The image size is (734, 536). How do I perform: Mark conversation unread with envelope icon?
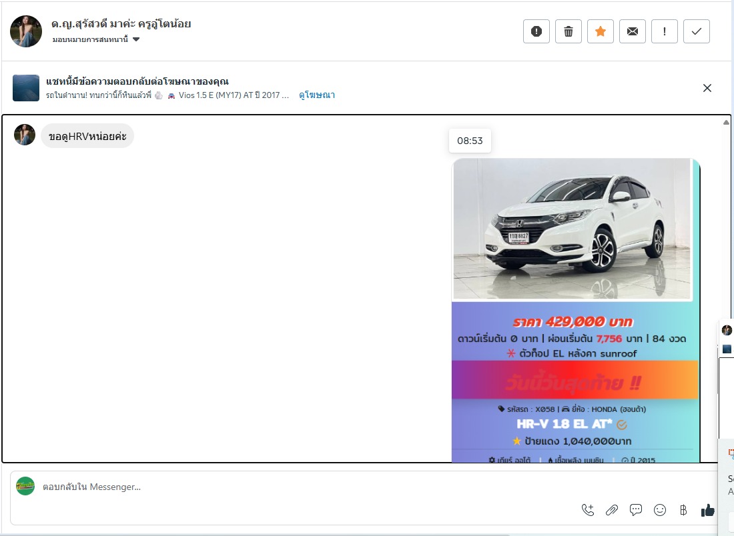633,31
